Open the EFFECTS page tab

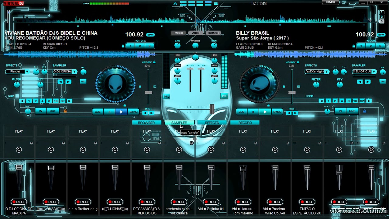tap(212, 123)
